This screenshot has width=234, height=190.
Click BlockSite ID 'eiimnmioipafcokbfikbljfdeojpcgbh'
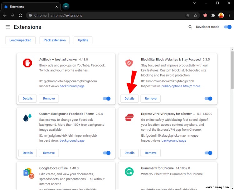coord(170,81)
